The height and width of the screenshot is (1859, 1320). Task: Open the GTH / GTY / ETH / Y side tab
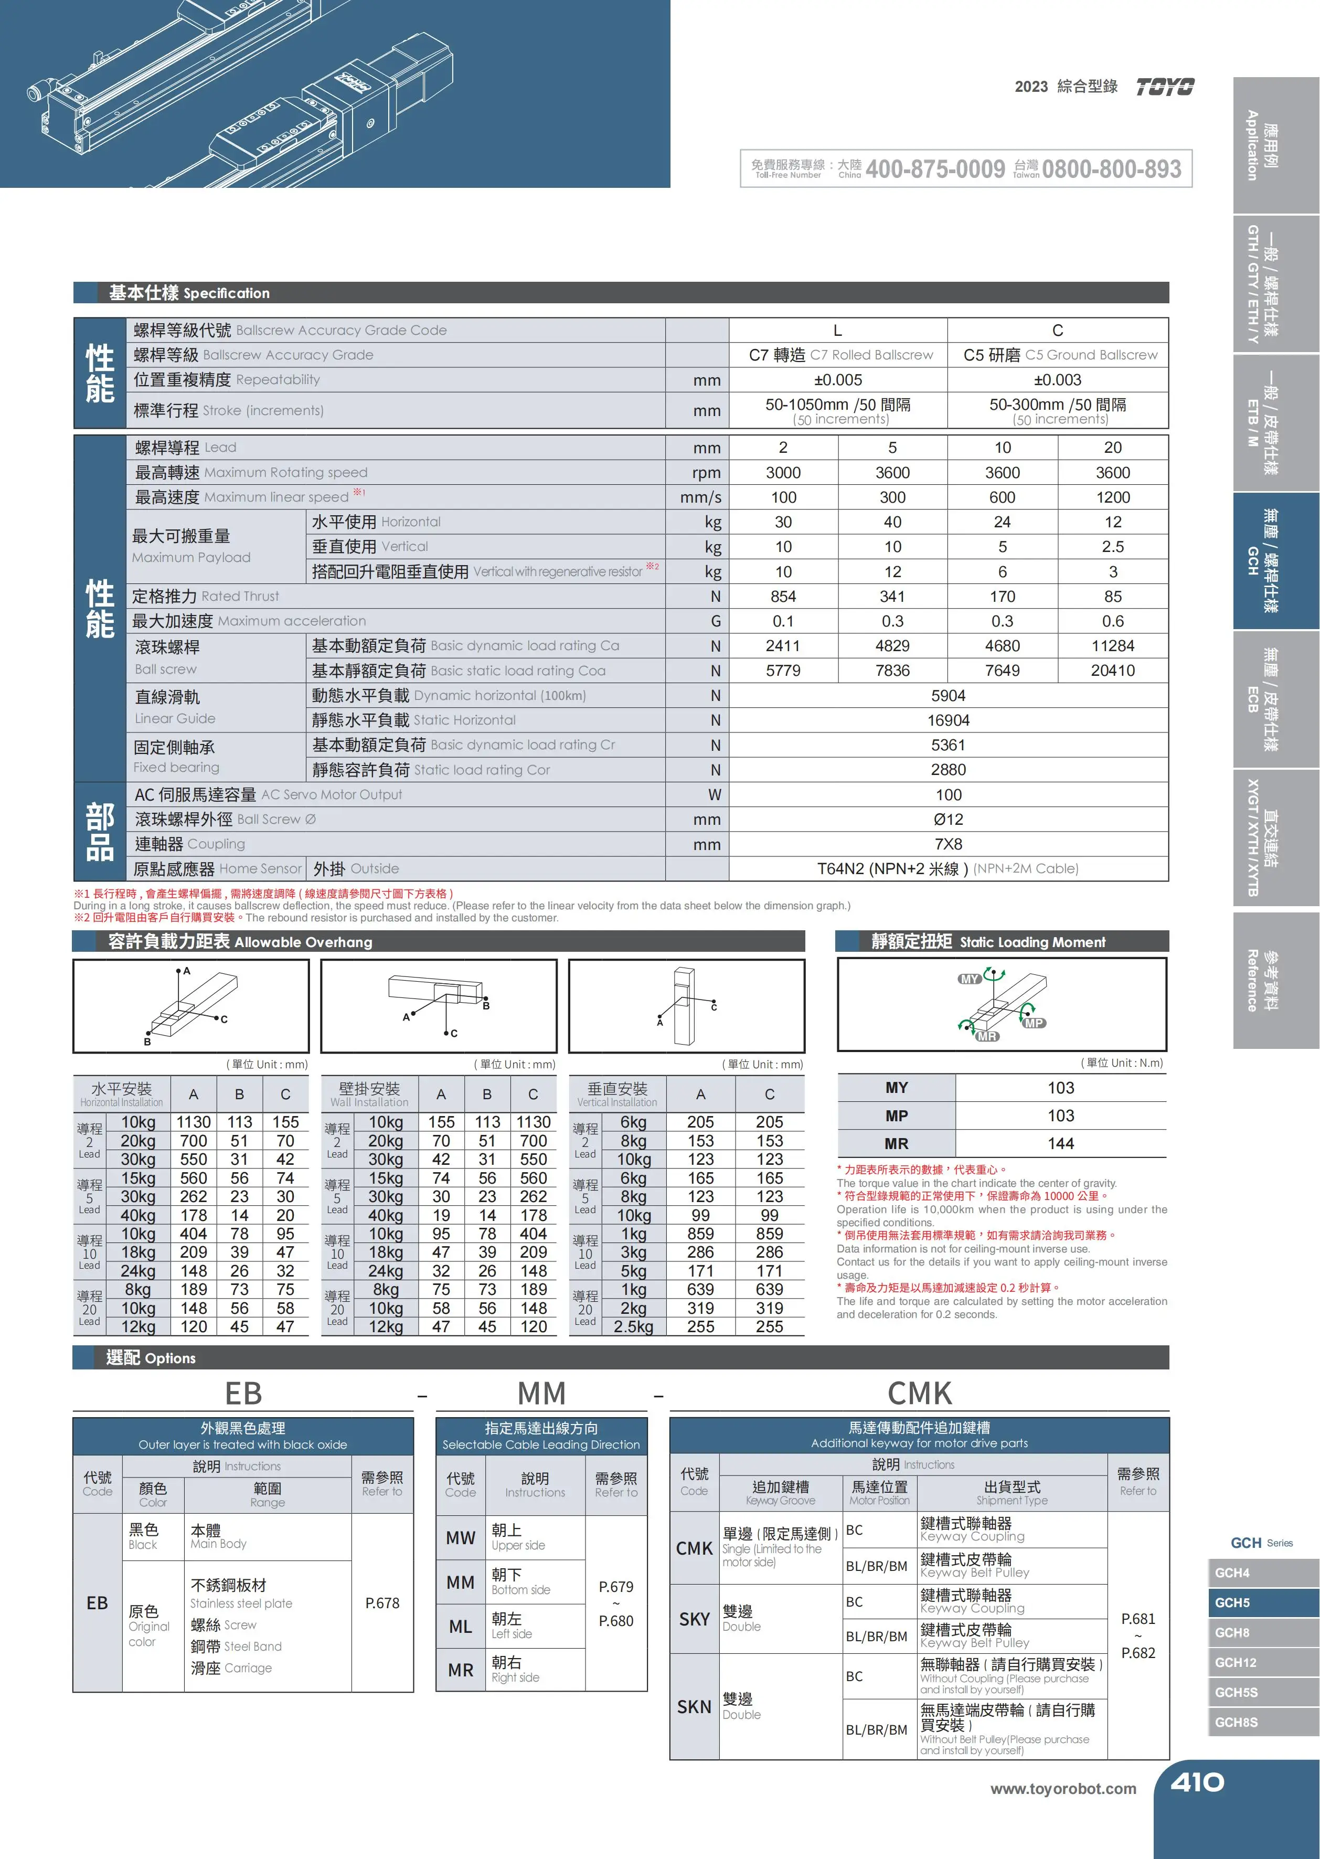pos(1276,284)
